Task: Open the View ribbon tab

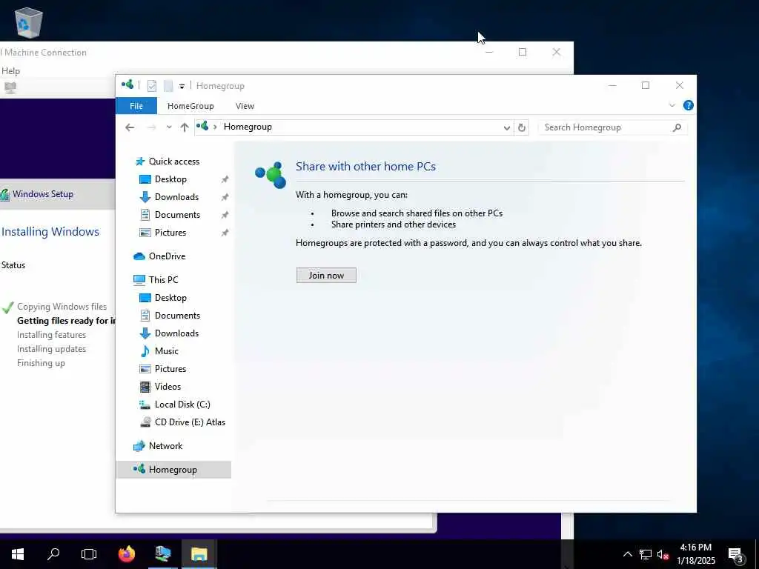Action: pos(245,106)
